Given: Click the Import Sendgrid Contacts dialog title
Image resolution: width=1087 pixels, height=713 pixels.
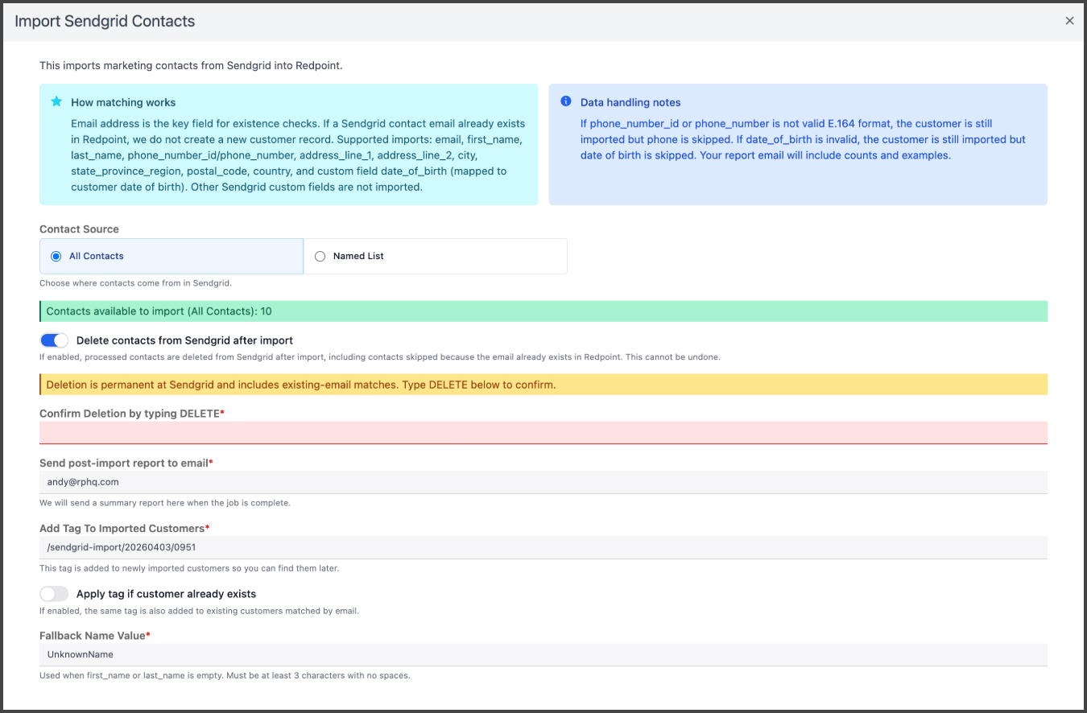Looking at the screenshot, I should pos(105,21).
